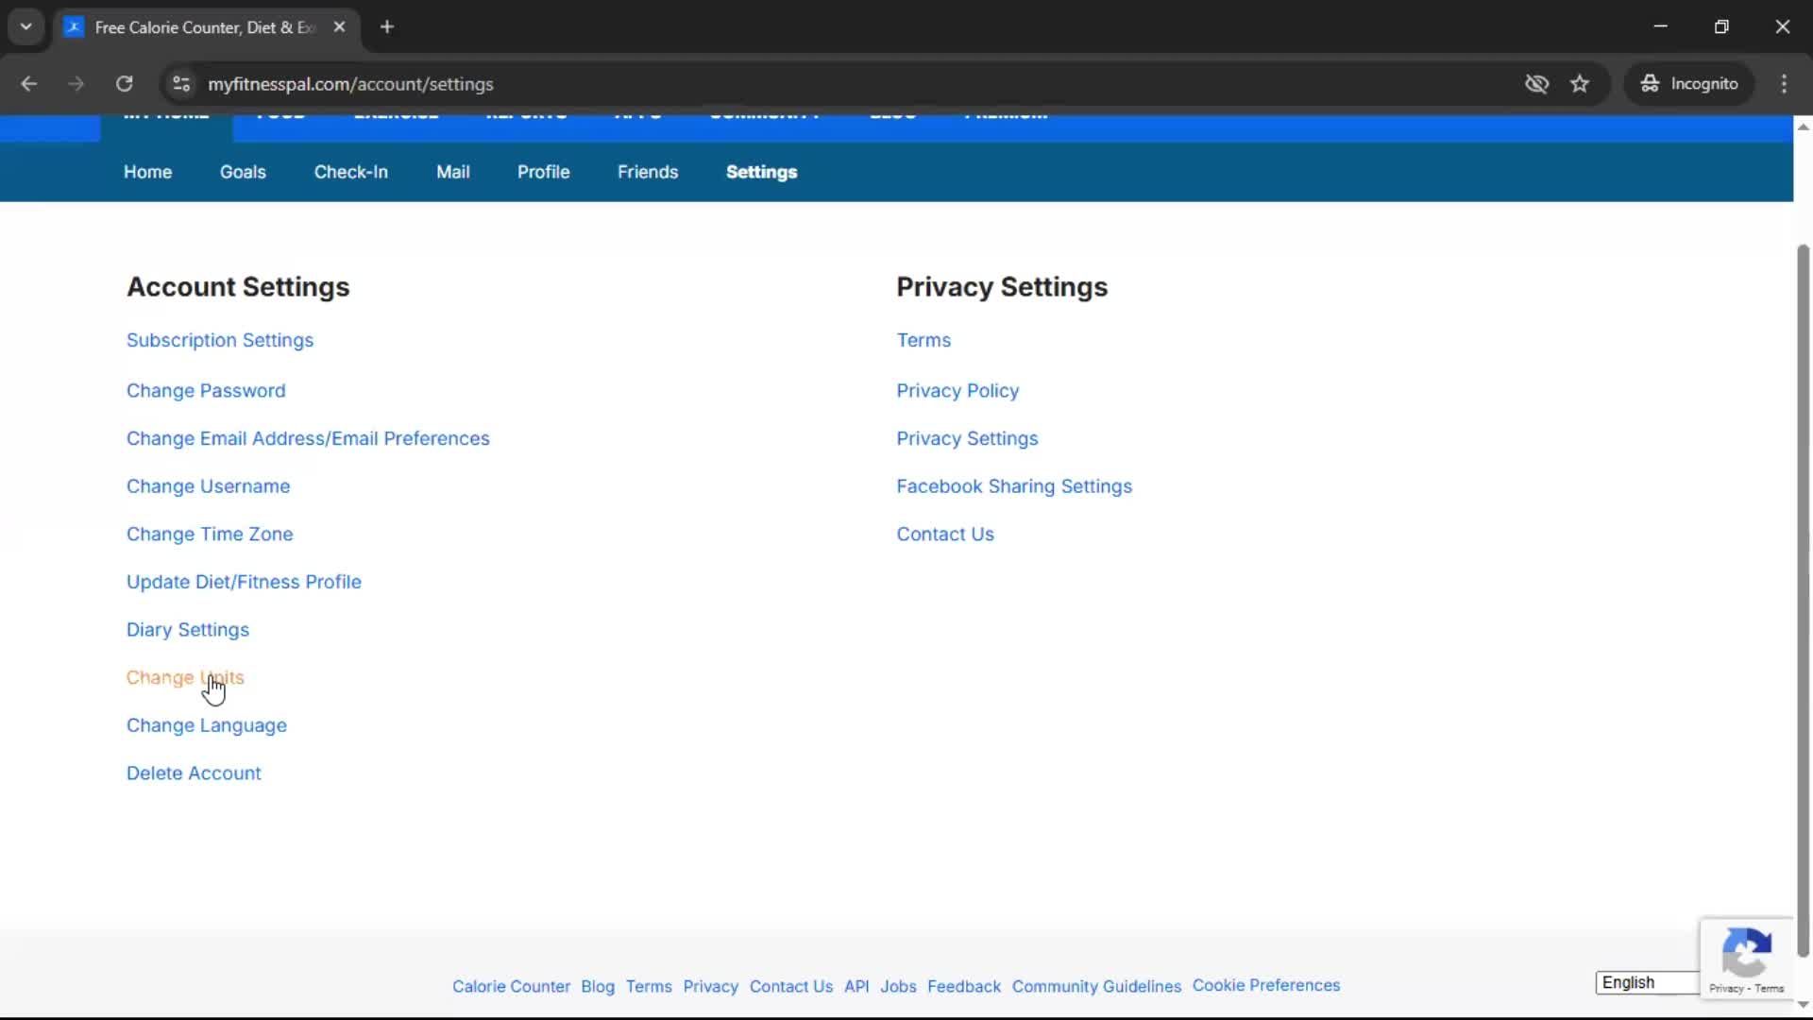
Task: Open Change Language link
Action: click(207, 725)
